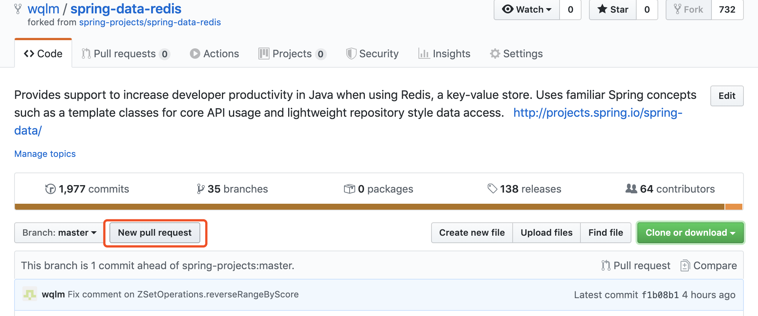Switch to the Pull requests tab

coord(126,54)
